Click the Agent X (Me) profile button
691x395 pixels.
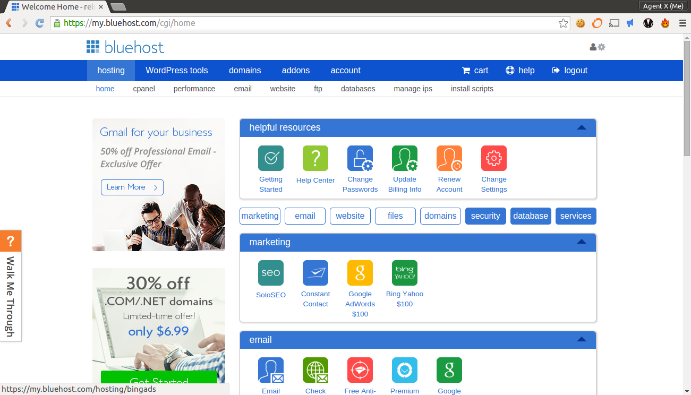(x=663, y=6)
